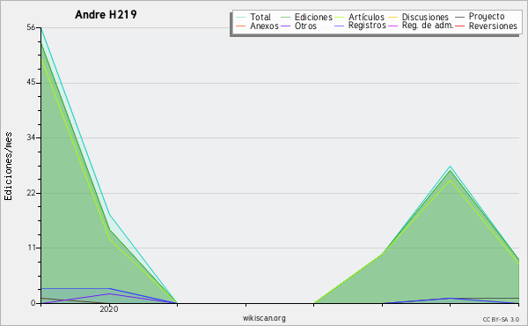The image size is (528, 326).
Task: Click the wikiscan.org caption
Action: coord(264,318)
